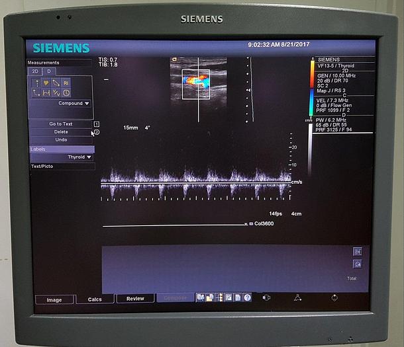
Task: Click the 9:02:32 AM 8/21/2017 timestamp
Action: pyautogui.click(x=279, y=45)
